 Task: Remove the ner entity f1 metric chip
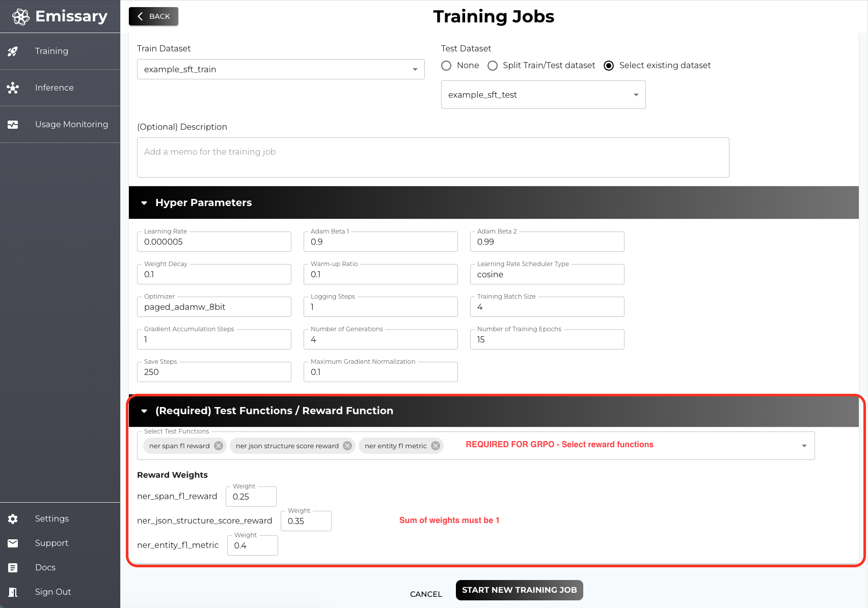pyautogui.click(x=436, y=446)
